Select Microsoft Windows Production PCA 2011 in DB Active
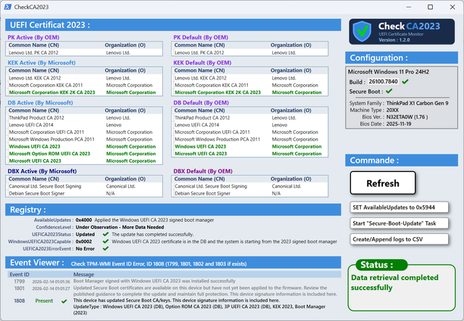 click(x=84, y=139)
